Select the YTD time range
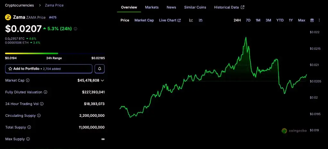The width and height of the screenshot is (328, 149). [x=280, y=20]
